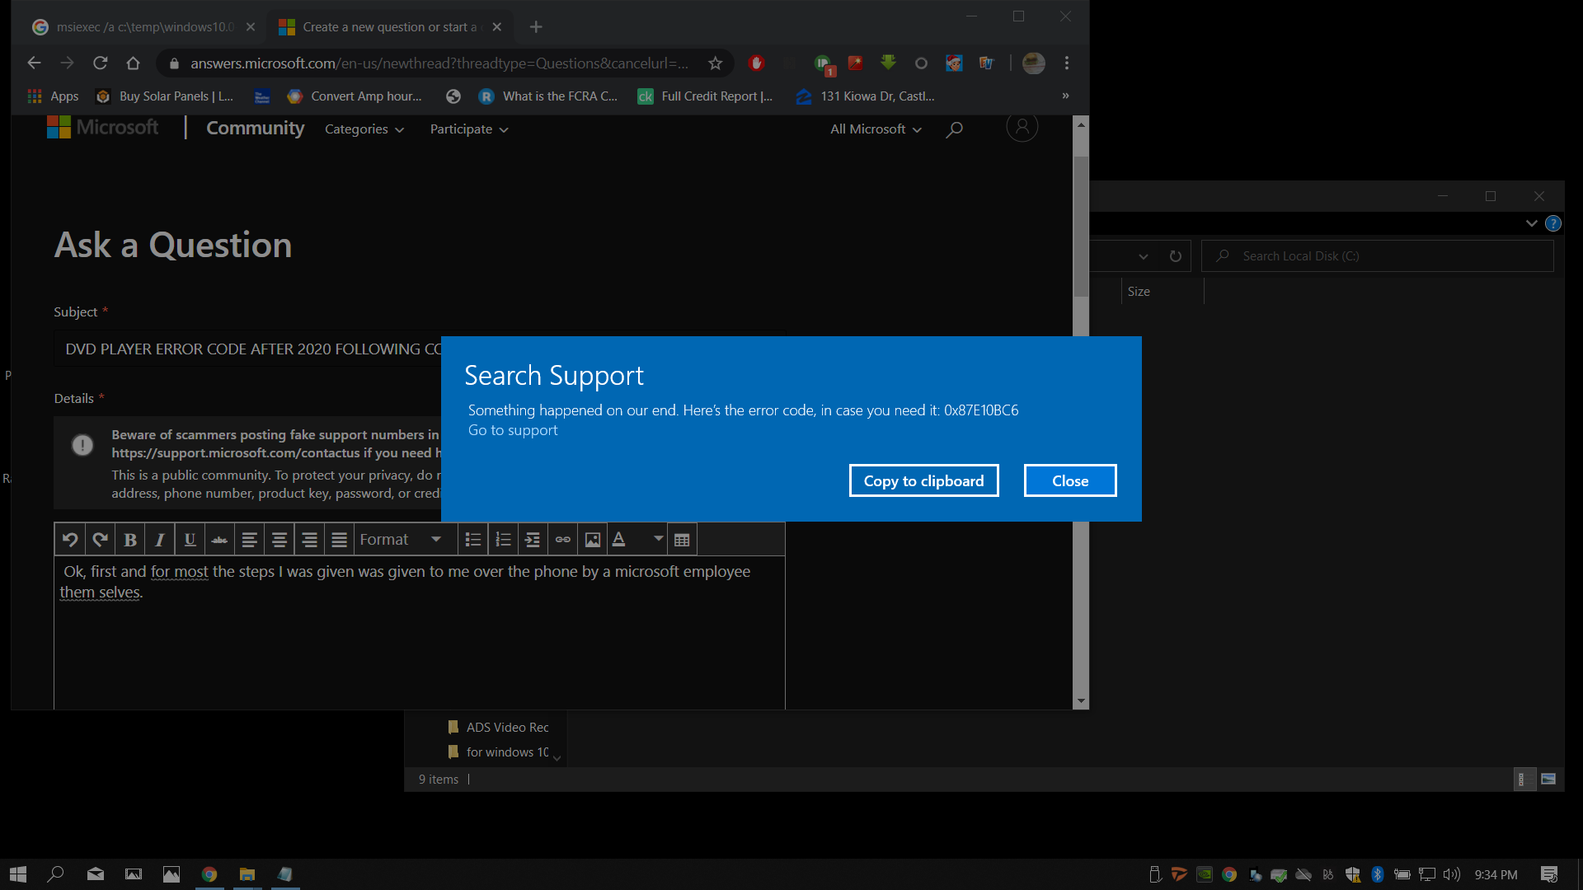Open Chrome three-dot menu
Viewport: 1583px width, 890px height.
pos(1067,63)
